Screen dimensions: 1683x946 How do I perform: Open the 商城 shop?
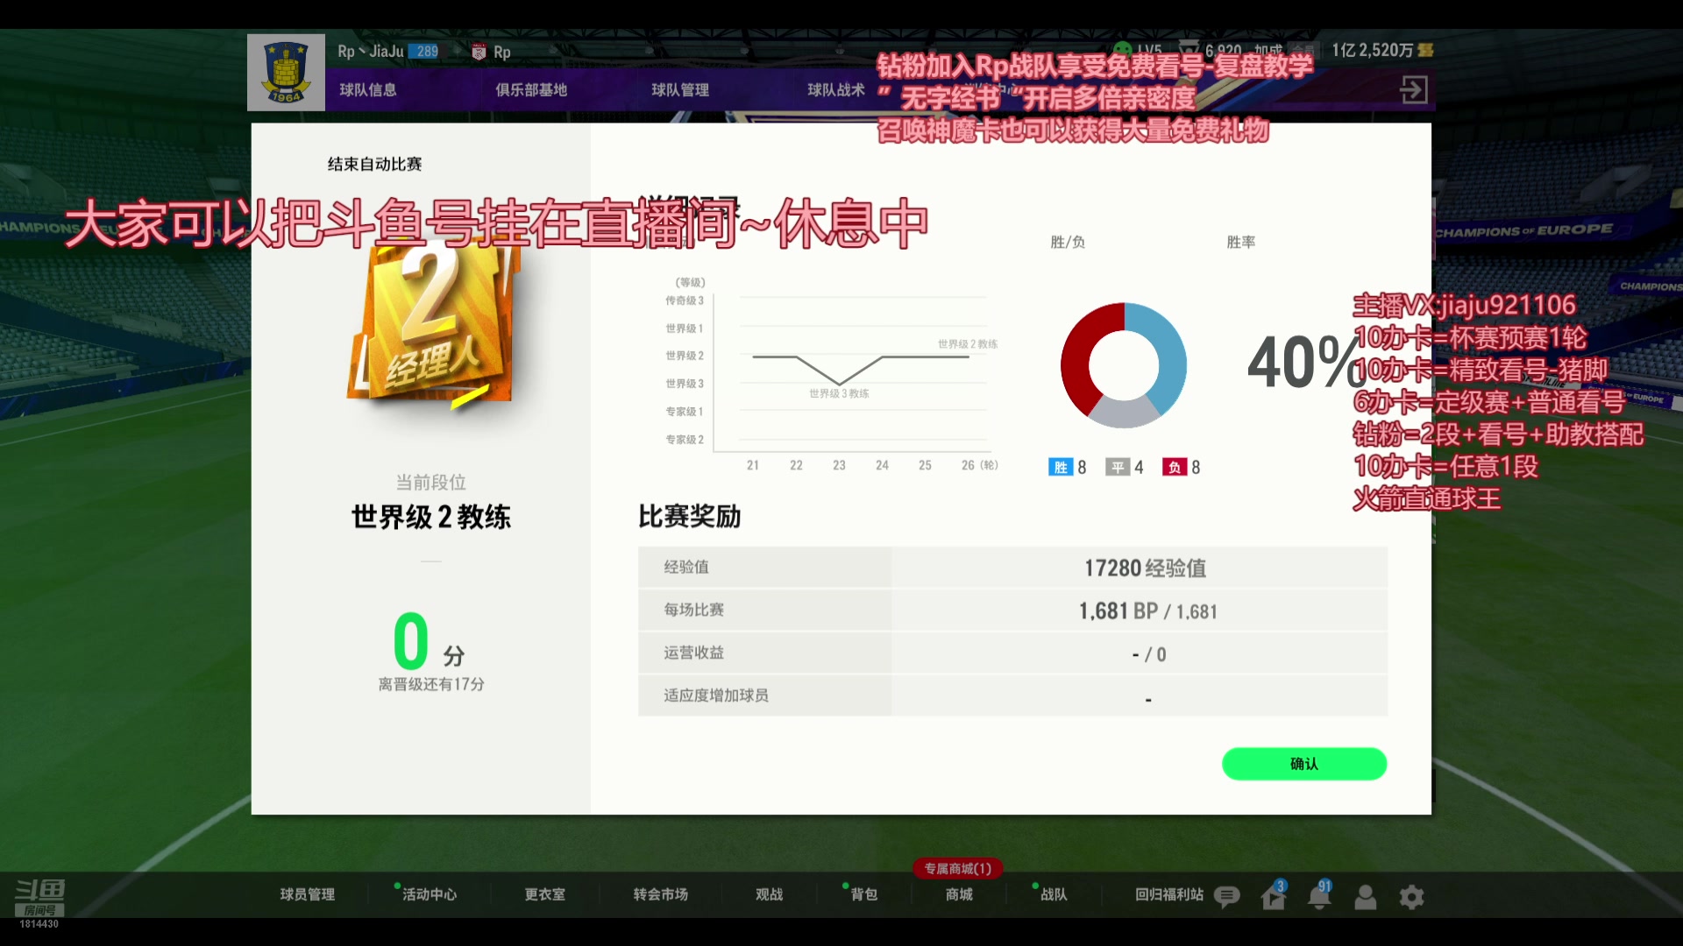[x=959, y=894]
